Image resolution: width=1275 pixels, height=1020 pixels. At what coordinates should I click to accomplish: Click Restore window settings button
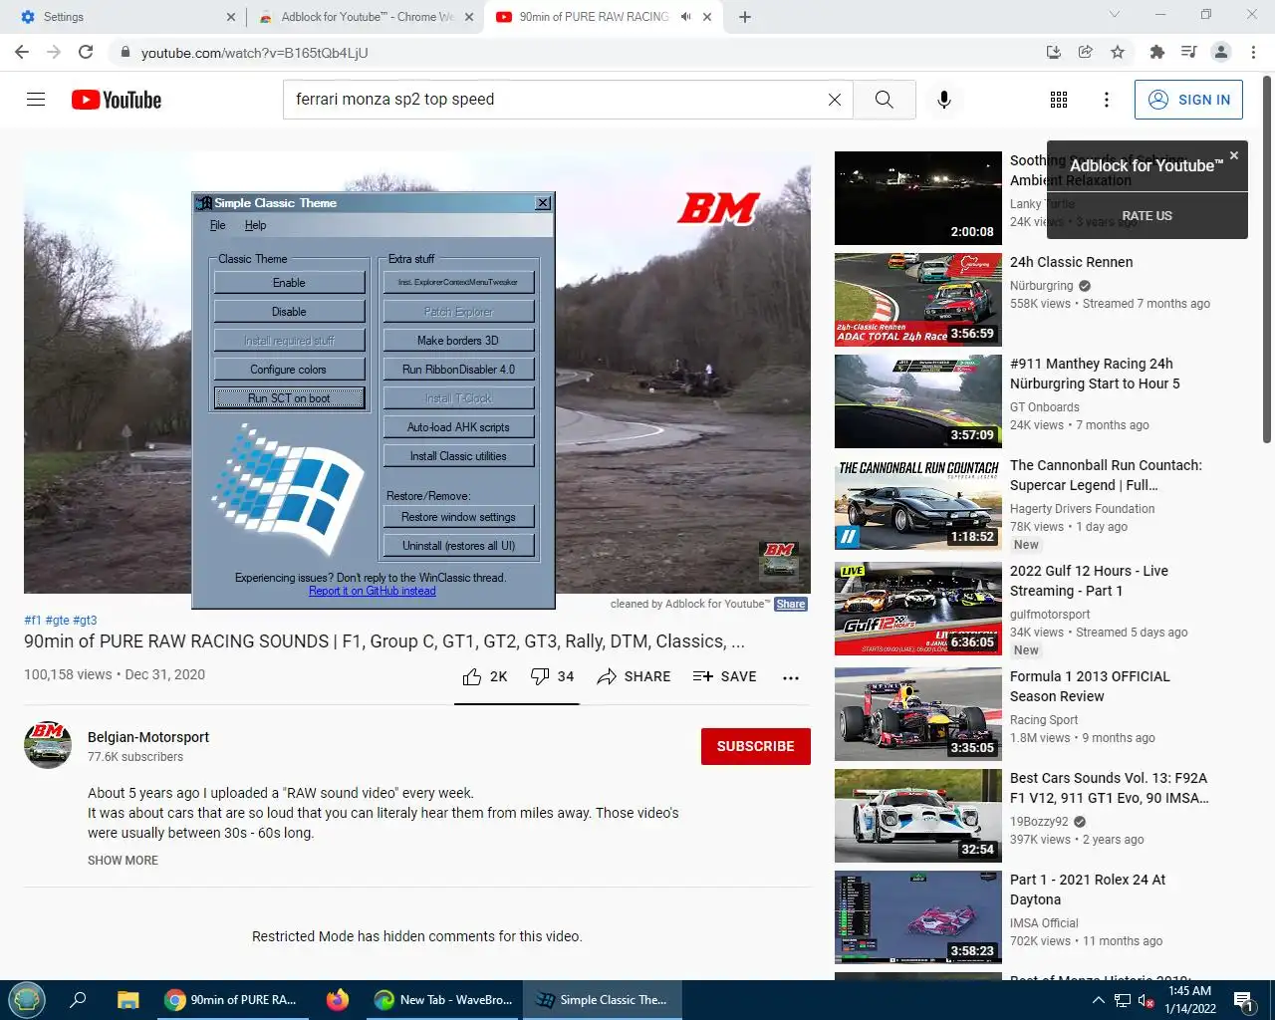point(458,517)
